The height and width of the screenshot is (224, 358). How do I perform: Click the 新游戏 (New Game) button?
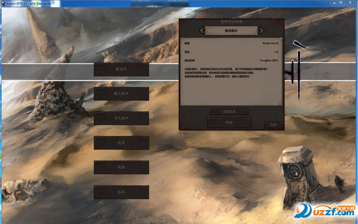(121, 69)
